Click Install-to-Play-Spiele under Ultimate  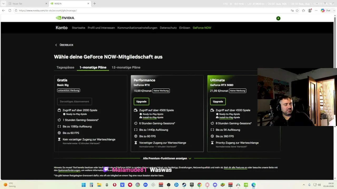coord(230,117)
